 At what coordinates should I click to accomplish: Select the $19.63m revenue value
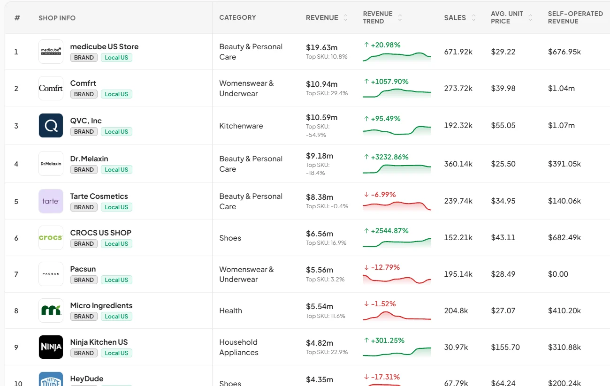[x=322, y=47]
